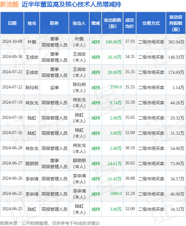
Task: Click the 姓名 column header
Action: pyautogui.click(x=32, y=23)
